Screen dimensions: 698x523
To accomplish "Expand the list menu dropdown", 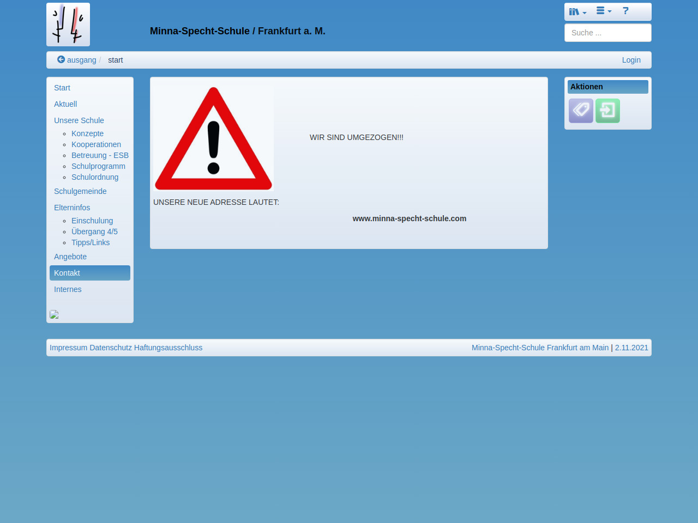I will click(604, 11).
